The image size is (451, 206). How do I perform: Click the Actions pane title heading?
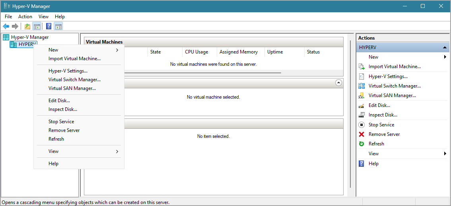click(x=366, y=38)
